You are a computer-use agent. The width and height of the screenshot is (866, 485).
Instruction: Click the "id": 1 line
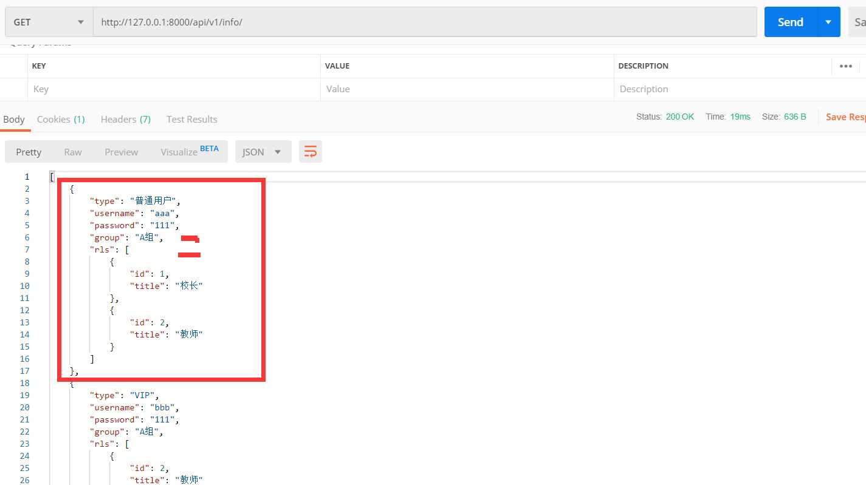coord(149,274)
